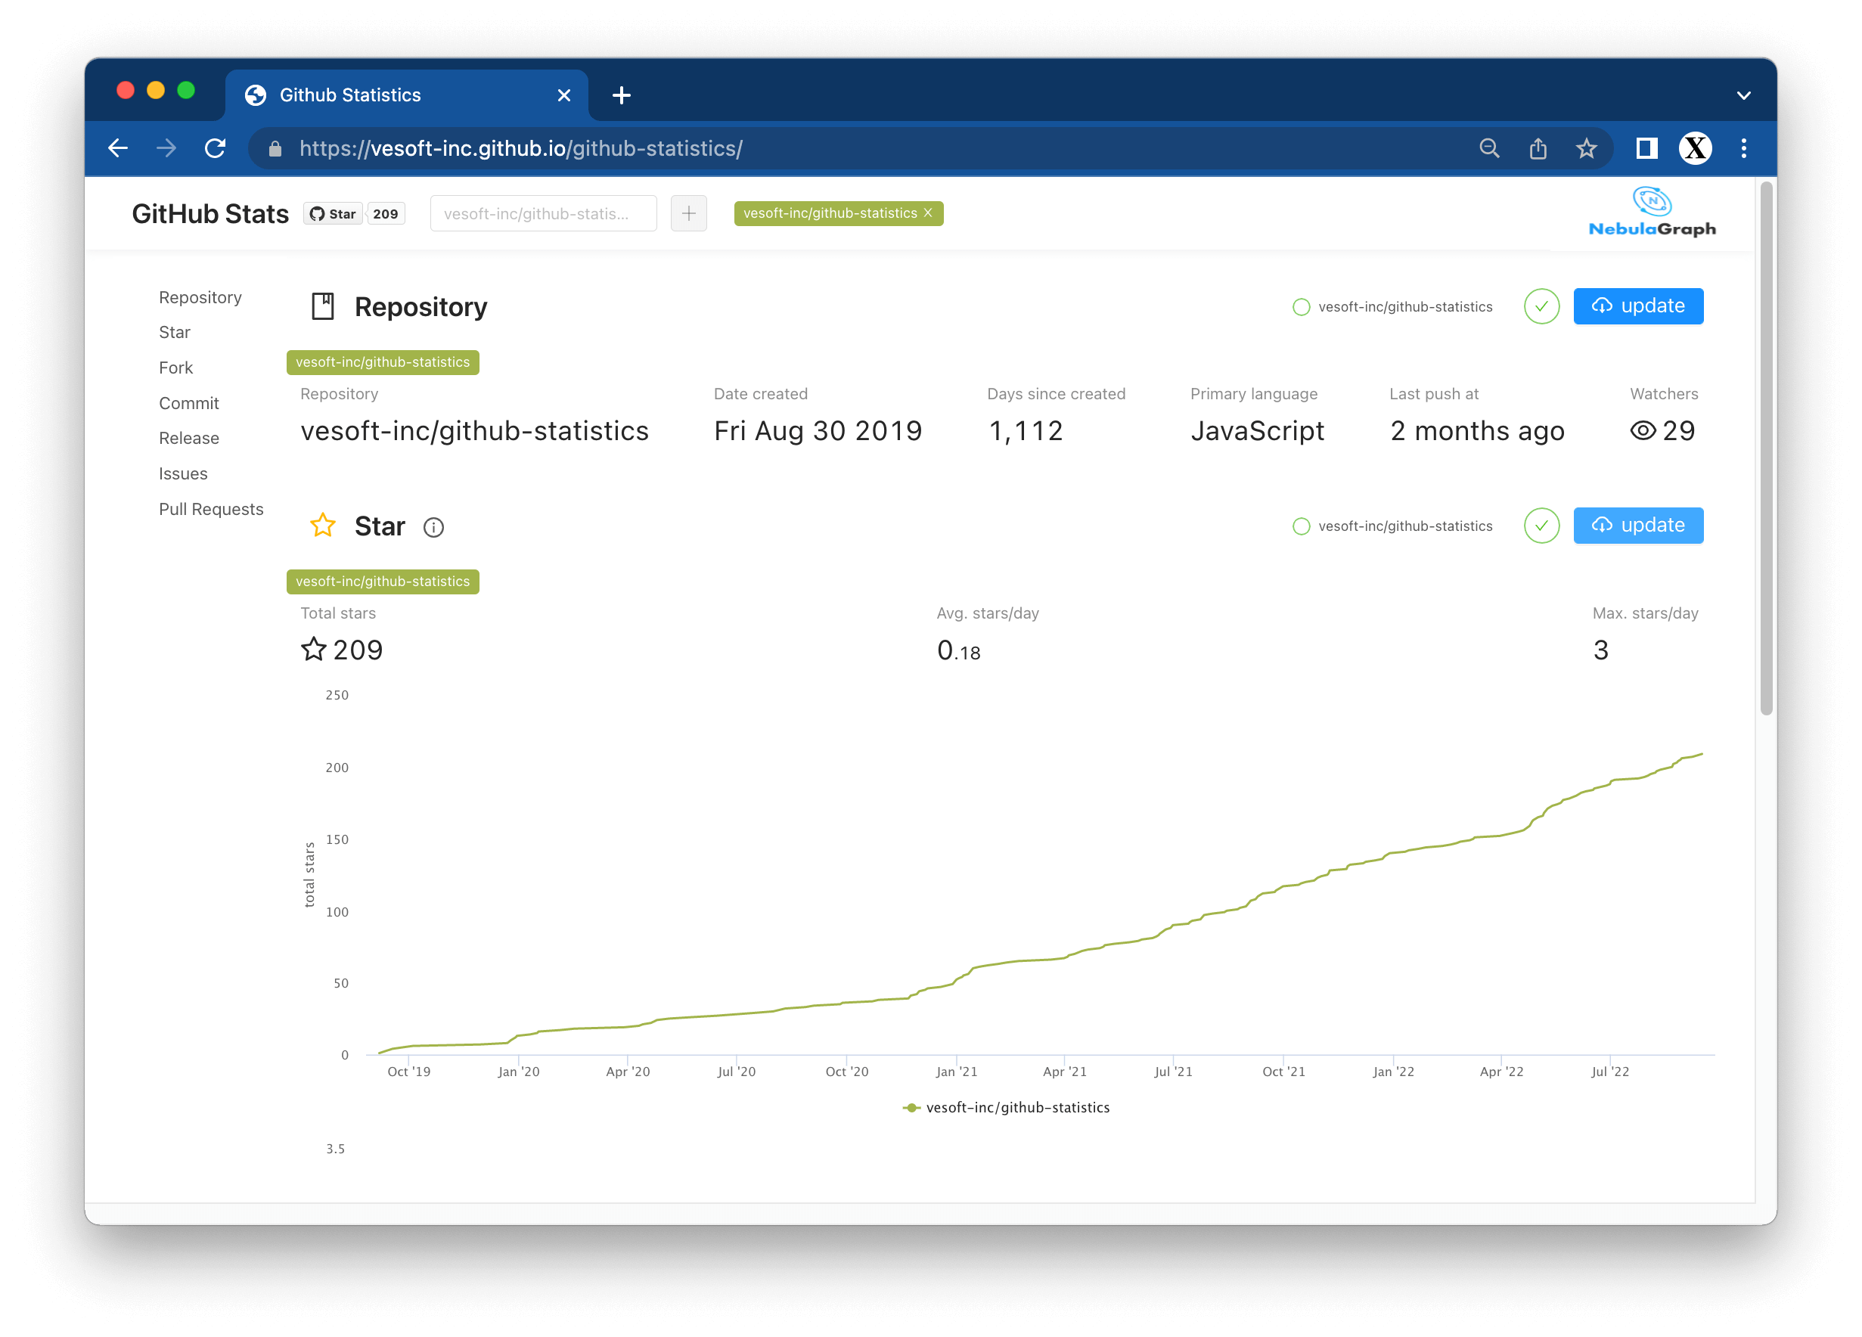
Task: Go to Fork in sidebar navigation
Action: (175, 368)
